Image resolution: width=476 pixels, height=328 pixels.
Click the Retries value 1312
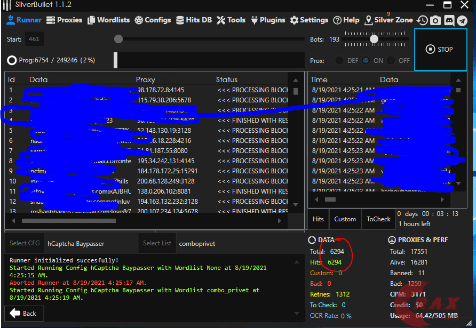[343, 294]
